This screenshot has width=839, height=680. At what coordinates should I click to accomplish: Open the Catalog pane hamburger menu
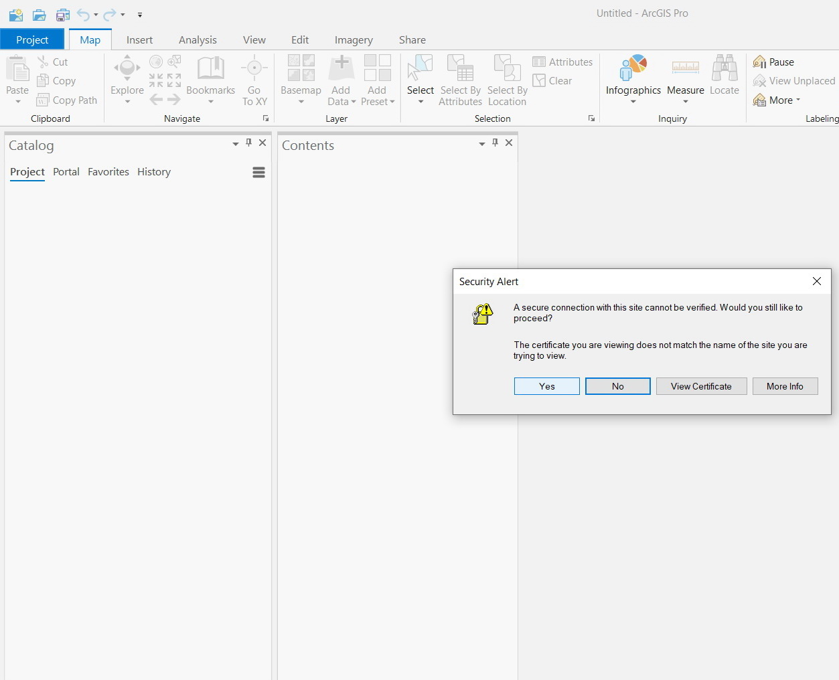[x=258, y=173]
